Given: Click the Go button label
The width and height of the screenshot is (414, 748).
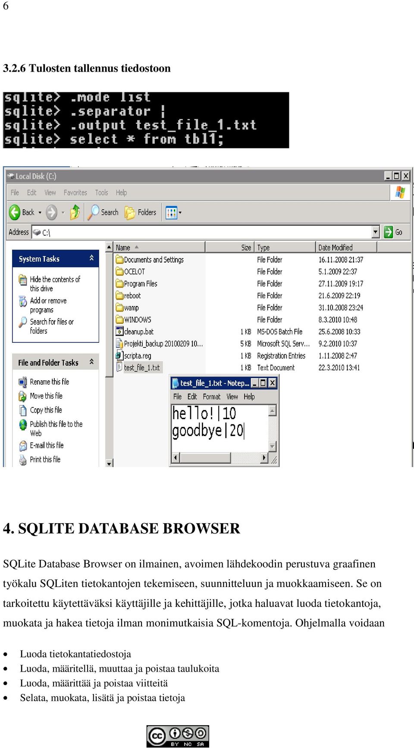Looking at the screenshot, I should pos(398,232).
